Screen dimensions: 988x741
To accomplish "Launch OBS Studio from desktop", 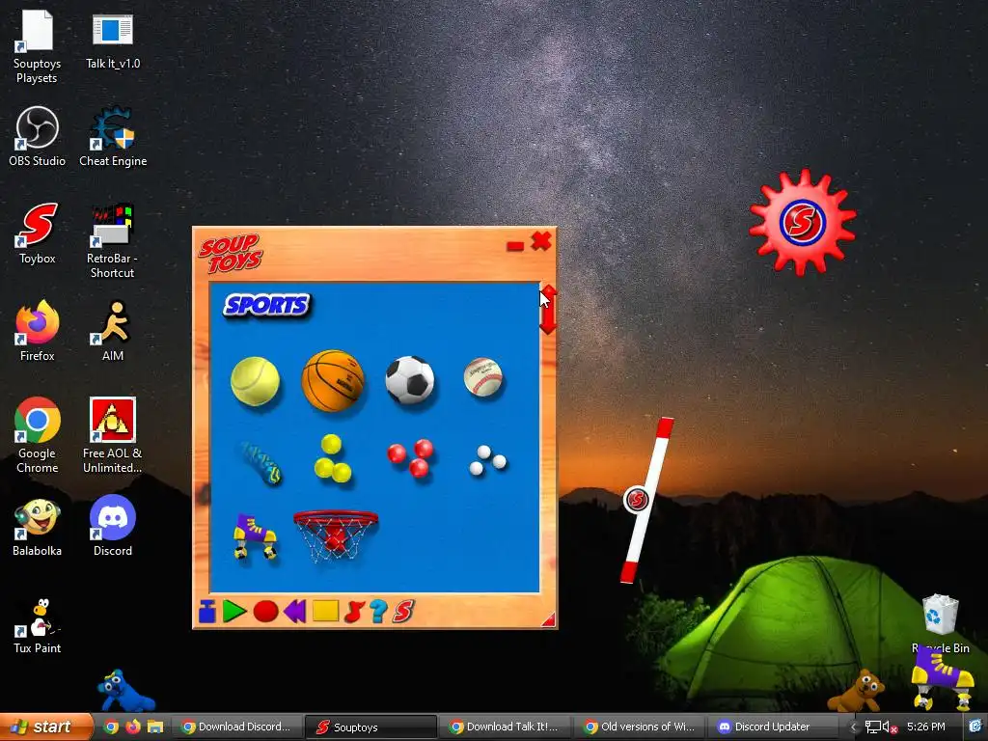I will 38,137.
